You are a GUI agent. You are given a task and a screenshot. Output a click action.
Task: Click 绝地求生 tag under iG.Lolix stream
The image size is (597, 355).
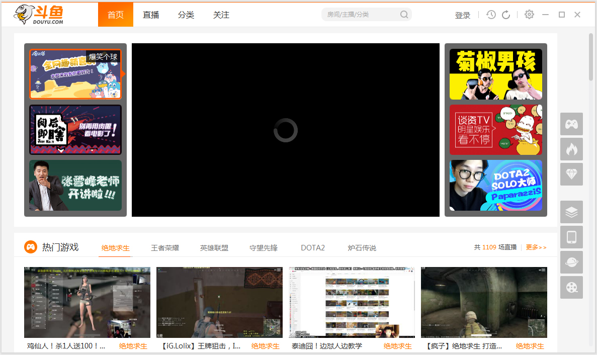tap(266, 346)
